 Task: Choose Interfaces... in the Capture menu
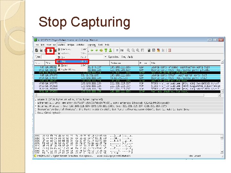pos(72,49)
